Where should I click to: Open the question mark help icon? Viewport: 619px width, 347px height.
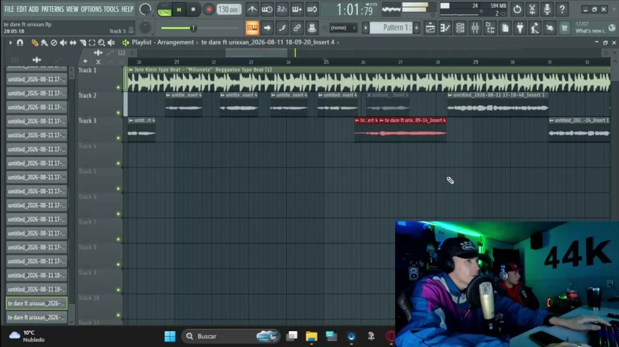(562, 9)
